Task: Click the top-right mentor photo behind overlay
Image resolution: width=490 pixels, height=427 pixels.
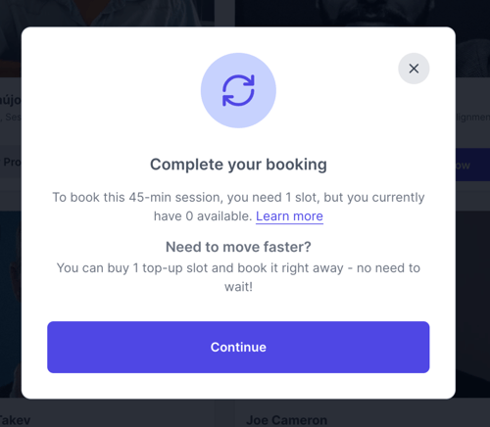Action: [363, 13]
